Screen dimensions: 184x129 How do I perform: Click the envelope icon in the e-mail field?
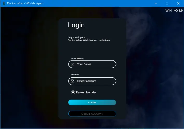pos(72,64)
